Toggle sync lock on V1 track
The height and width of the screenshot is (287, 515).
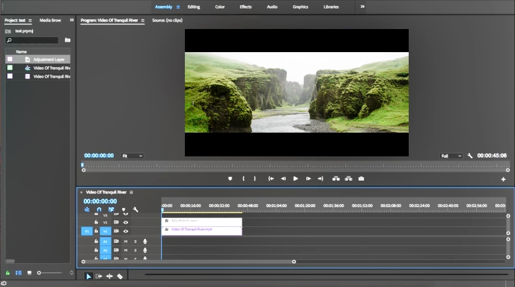click(116, 231)
